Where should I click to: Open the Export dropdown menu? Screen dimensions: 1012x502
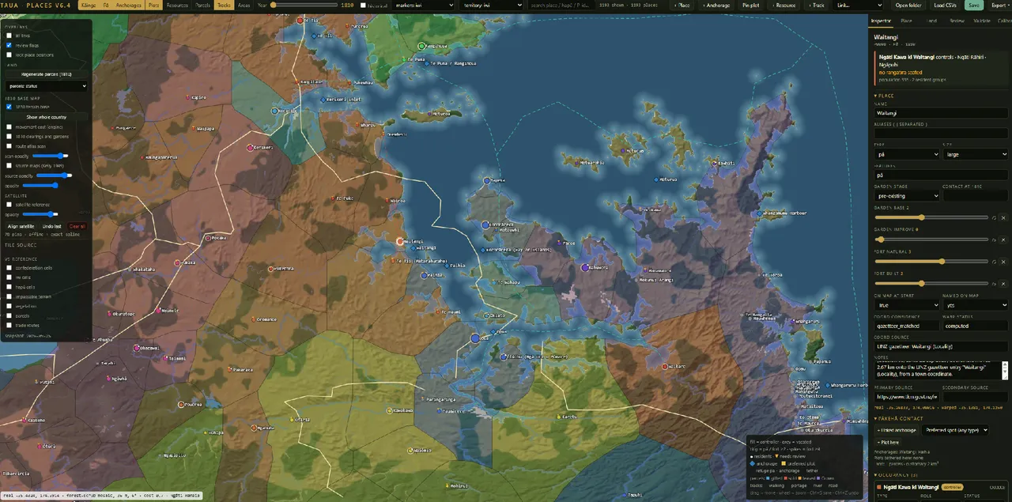click(x=999, y=5)
